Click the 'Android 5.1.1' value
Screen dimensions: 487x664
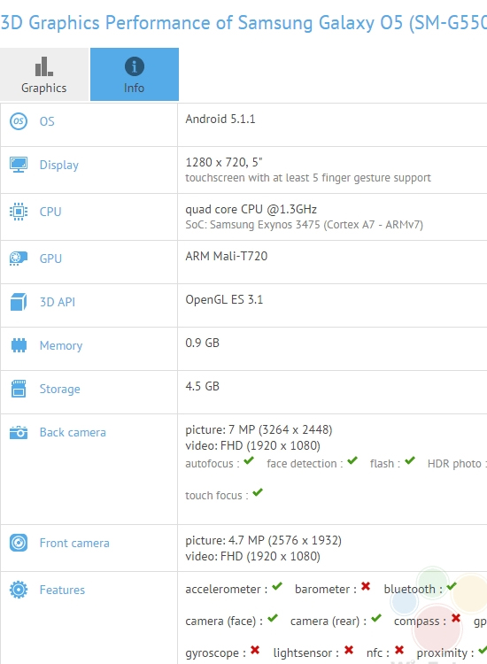tap(220, 119)
